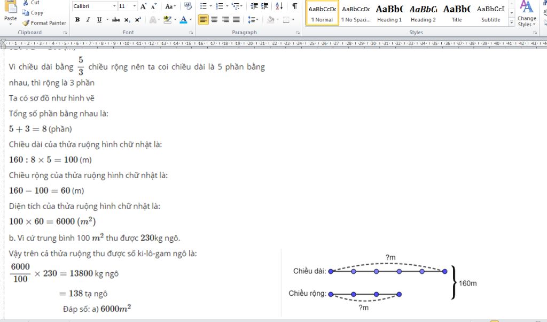Select Justify alignment

click(x=236, y=20)
